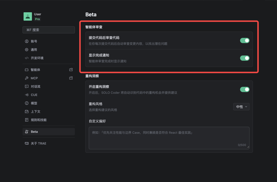Disable 提交代码后审查代码 toggle
277x182 pixels.
coord(245,40)
